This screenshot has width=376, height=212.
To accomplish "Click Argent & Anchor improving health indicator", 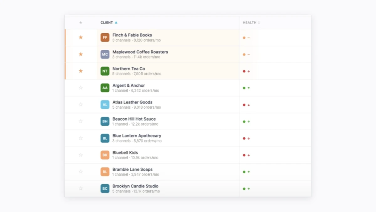I will pos(246,88).
